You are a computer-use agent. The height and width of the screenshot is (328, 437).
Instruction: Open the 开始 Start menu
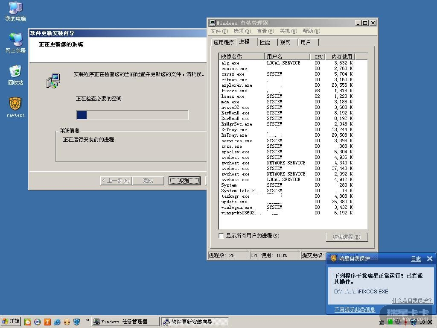[11, 322]
